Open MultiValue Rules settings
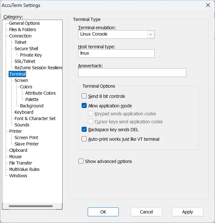Screen dimensions: 215x223 tap(24, 169)
